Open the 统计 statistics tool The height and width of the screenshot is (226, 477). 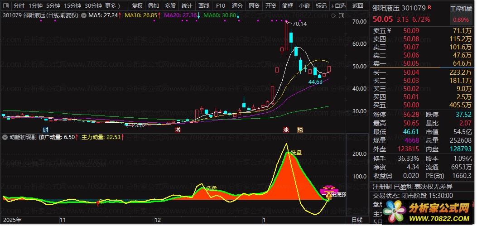187,5
